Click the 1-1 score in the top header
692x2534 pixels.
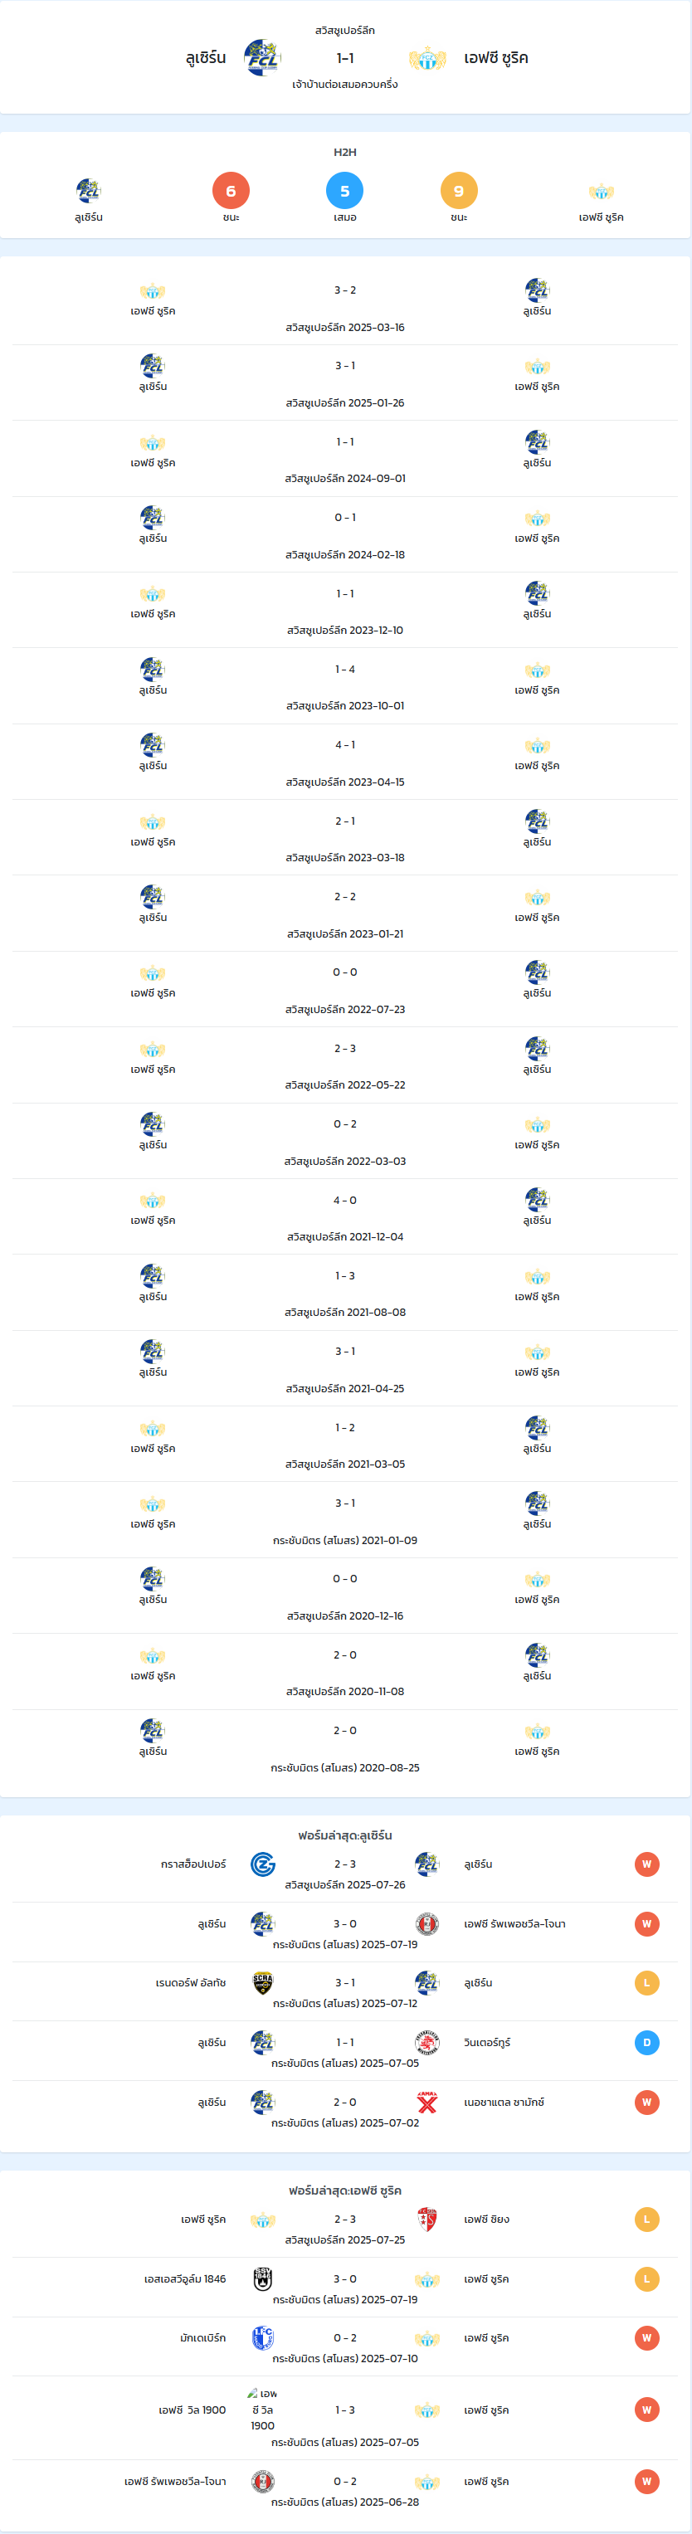click(x=344, y=58)
